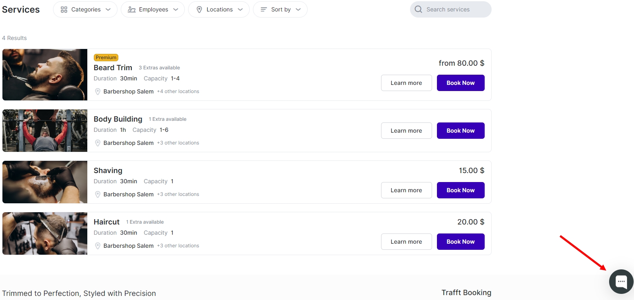Screen dimensions: 634x300
Task: Click the Premium badge on Beard Trim
Action: click(106, 58)
